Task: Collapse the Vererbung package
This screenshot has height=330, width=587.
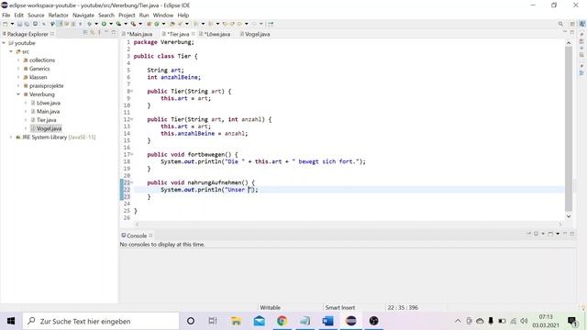Action: tap(18, 94)
